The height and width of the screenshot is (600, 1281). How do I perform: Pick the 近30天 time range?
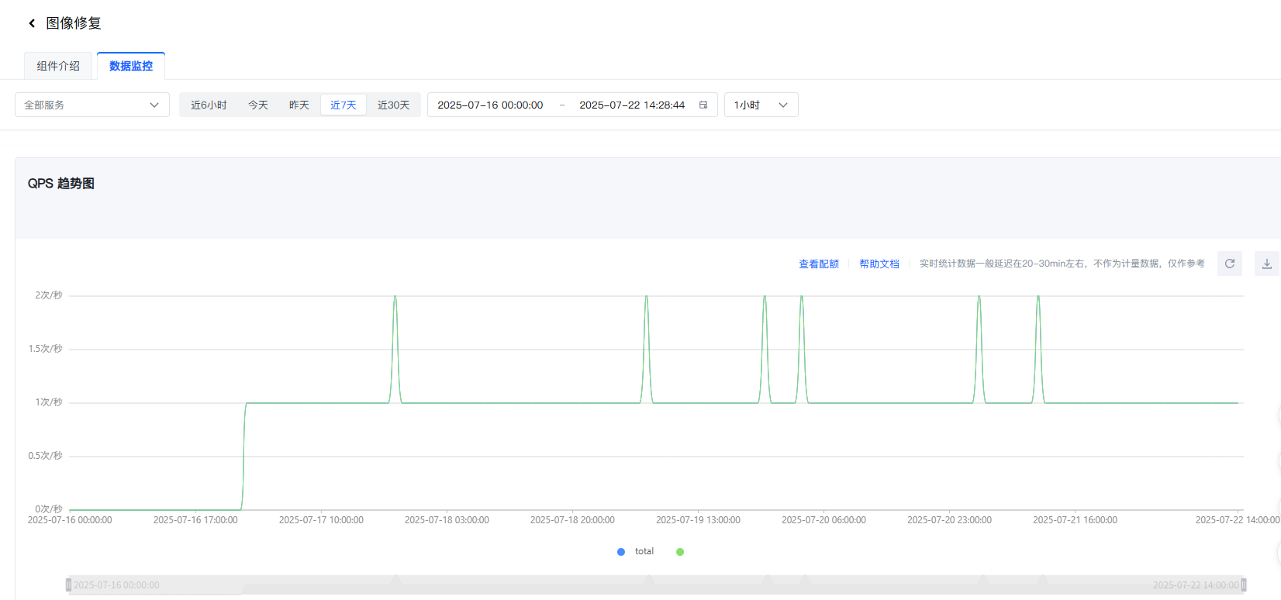[x=393, y=105]
